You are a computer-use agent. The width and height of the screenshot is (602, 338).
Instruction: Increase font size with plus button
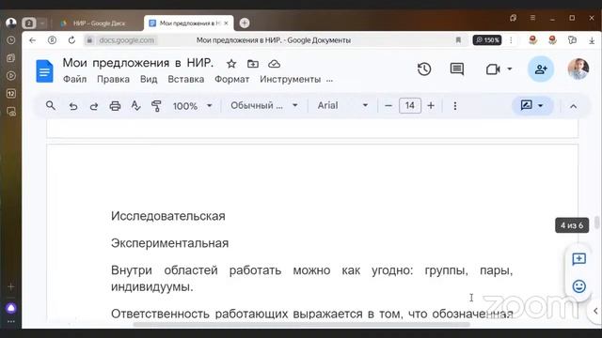(431, 106)
